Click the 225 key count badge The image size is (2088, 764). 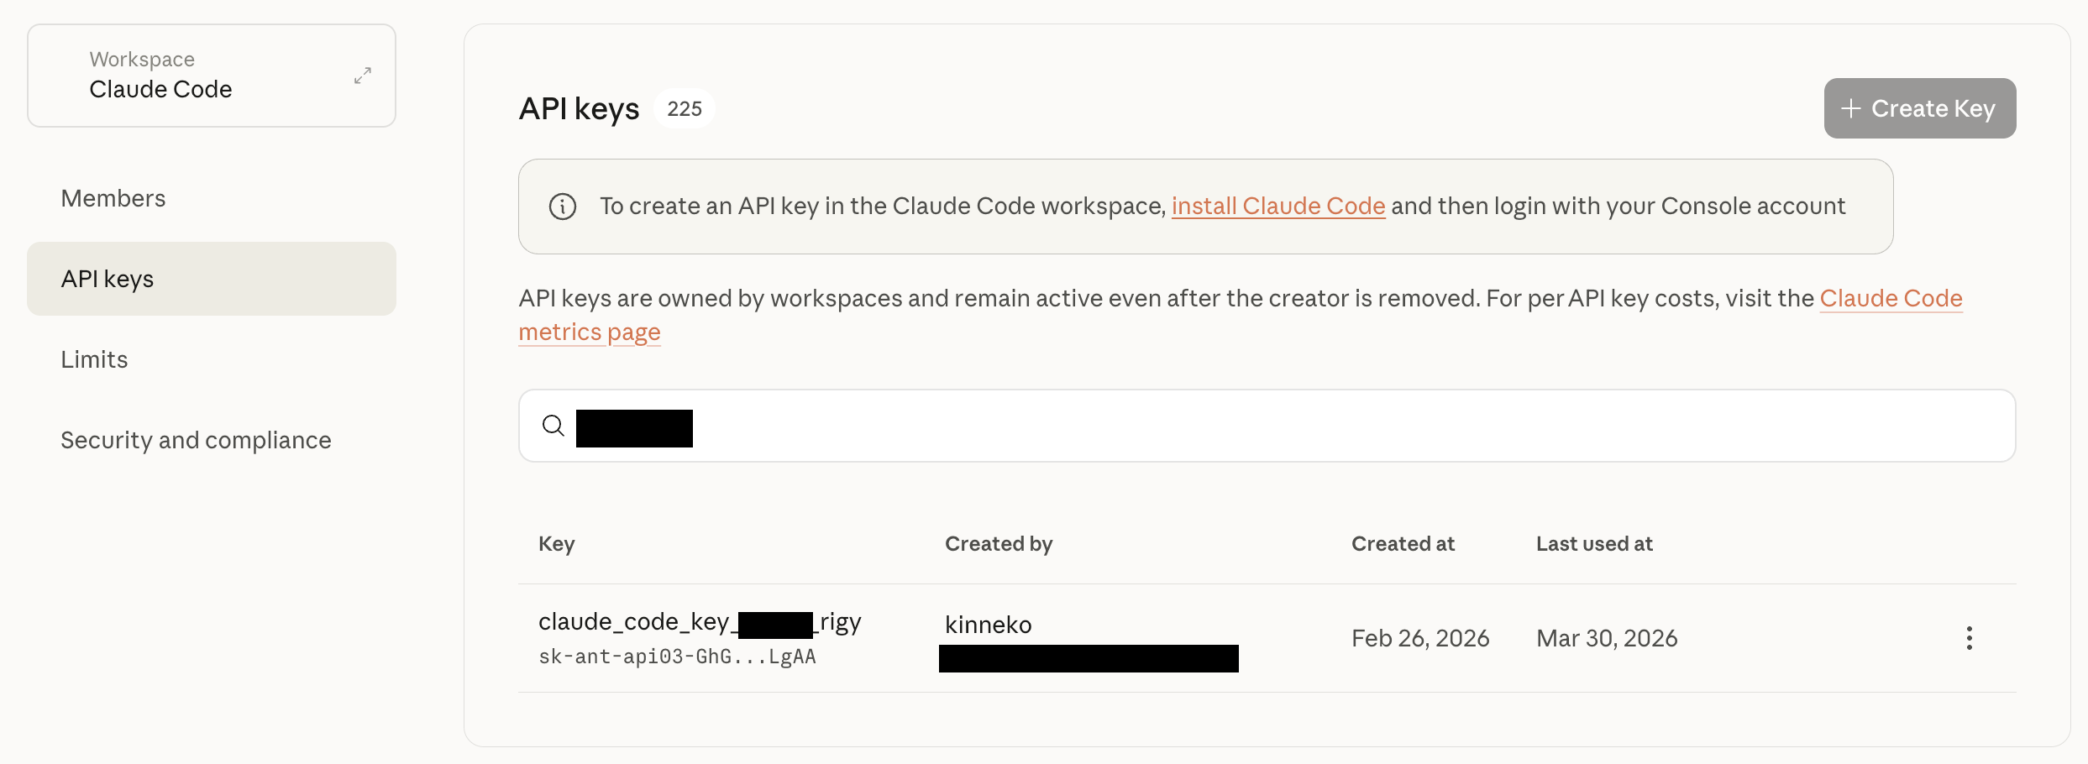(x=685, y=108)
